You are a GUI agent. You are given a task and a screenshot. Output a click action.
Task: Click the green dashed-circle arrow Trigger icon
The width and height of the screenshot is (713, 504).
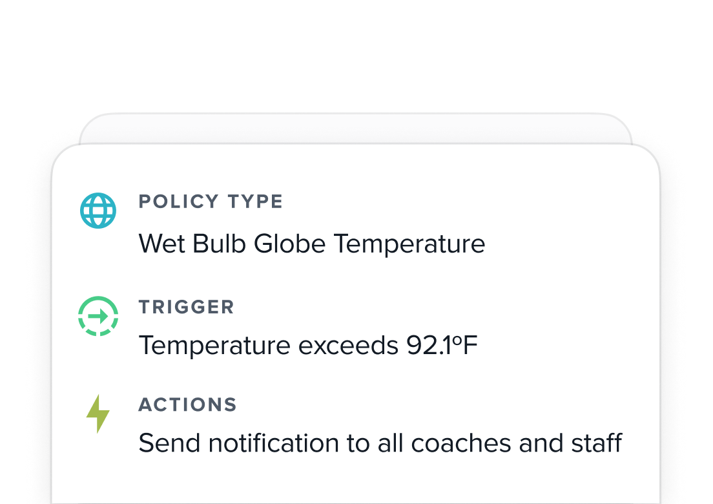[x=98, y=316]
